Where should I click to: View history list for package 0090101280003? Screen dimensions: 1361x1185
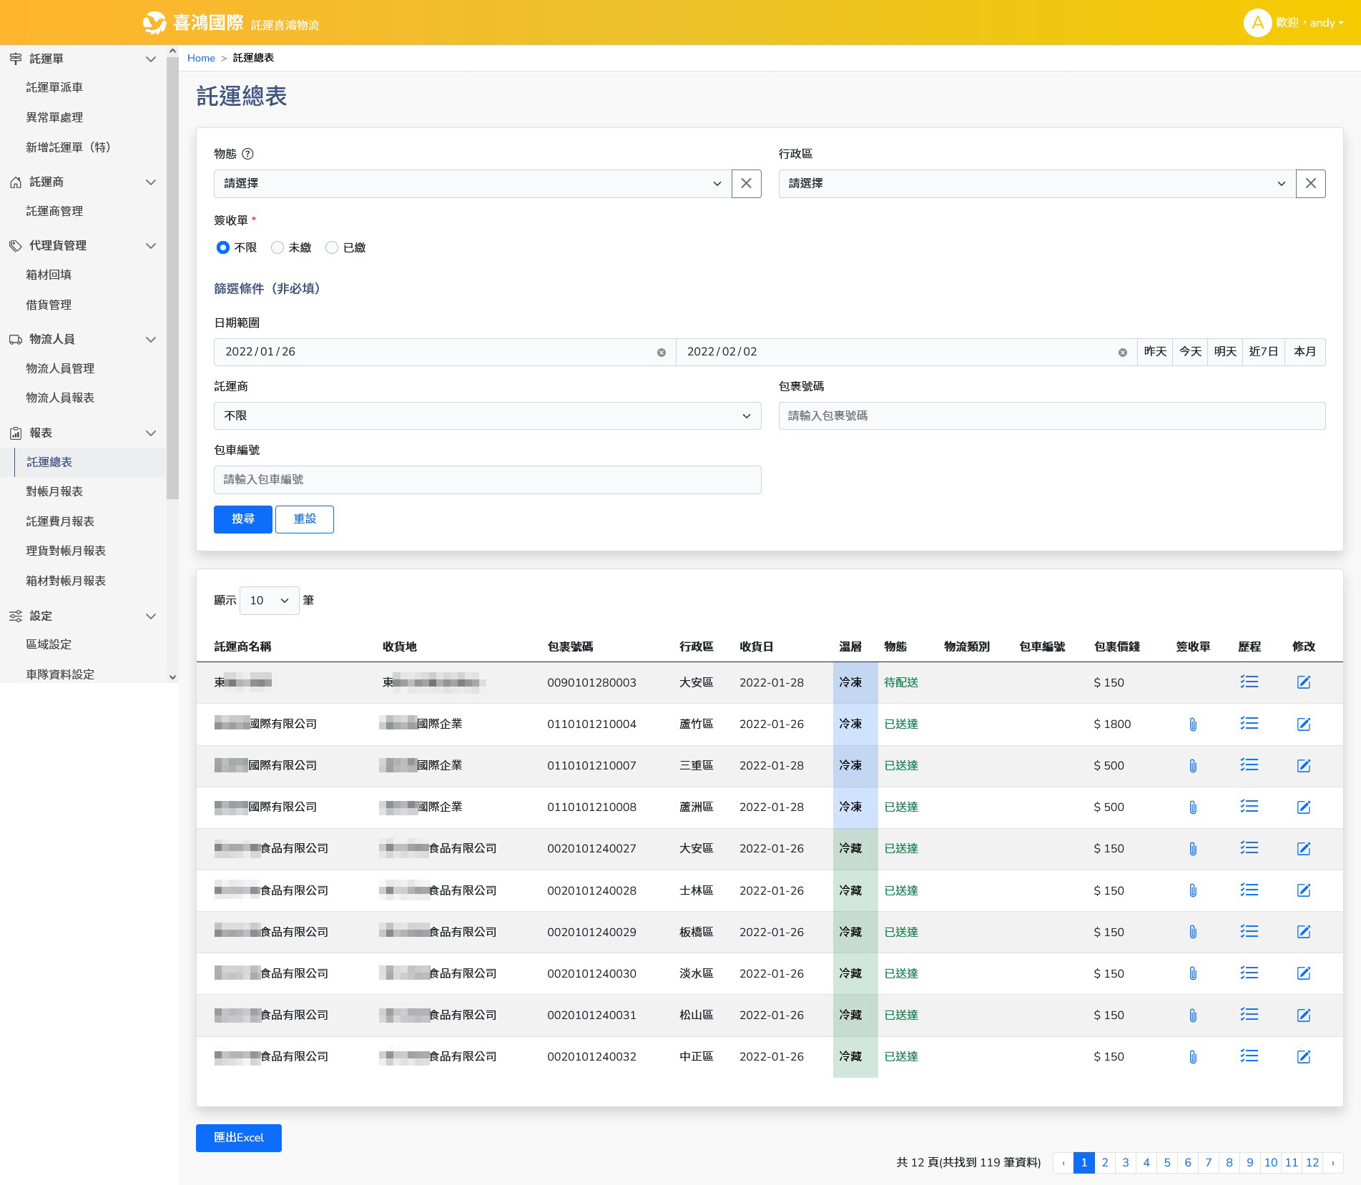coord(1249,682)
